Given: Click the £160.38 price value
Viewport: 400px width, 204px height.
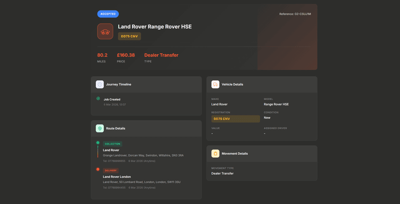Looking at the screenshot, I should (126, 55).
